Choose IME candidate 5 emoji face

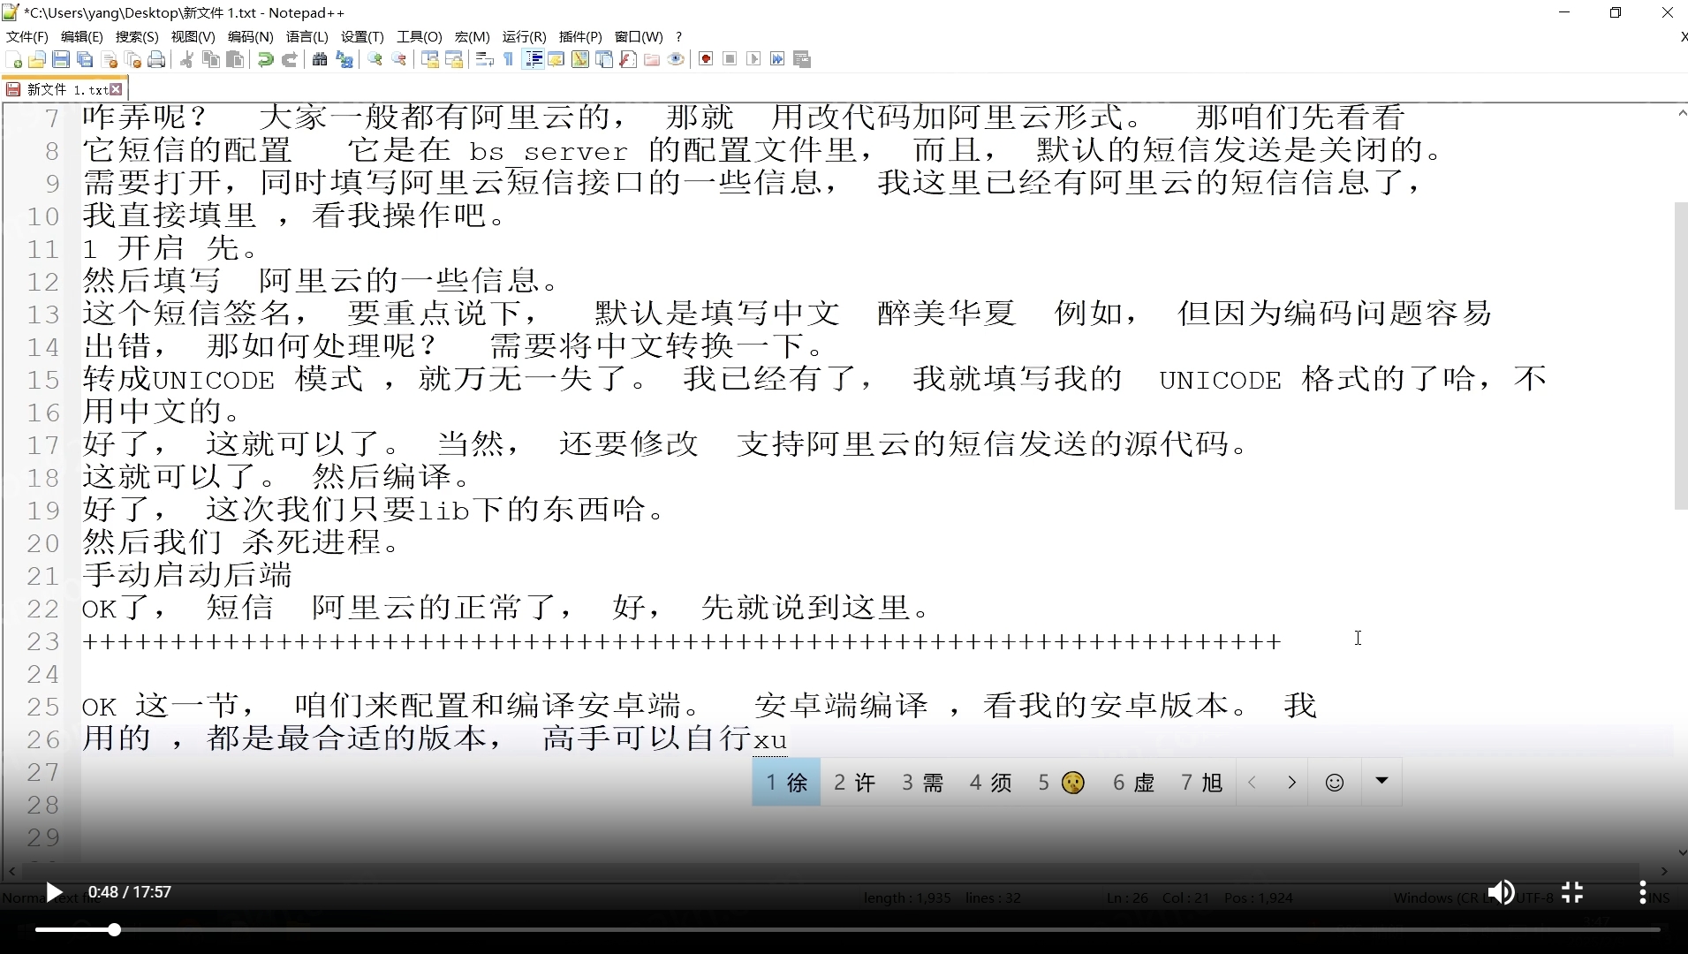click(x=1061, y=783)
